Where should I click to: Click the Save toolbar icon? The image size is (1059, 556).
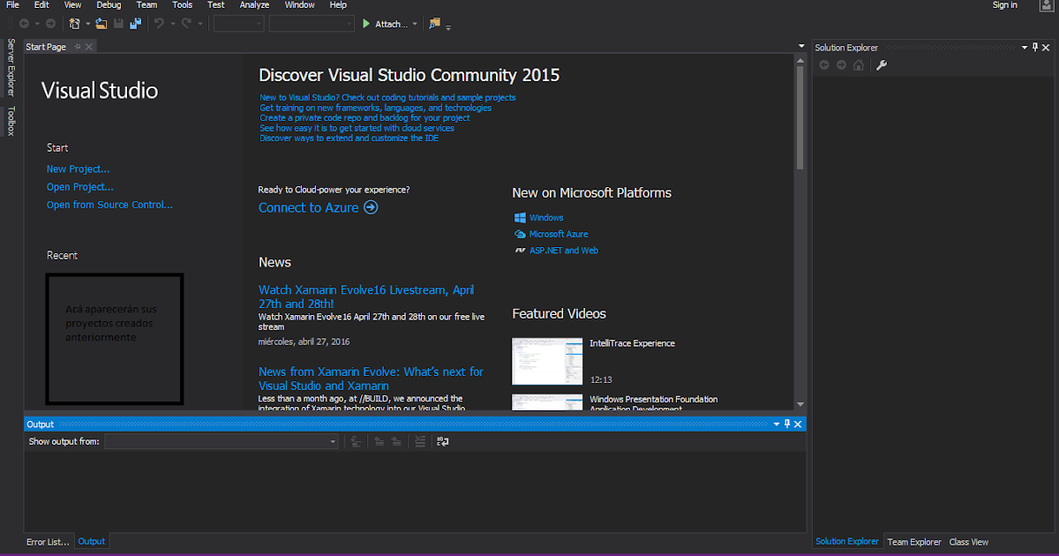click(118, 23)
